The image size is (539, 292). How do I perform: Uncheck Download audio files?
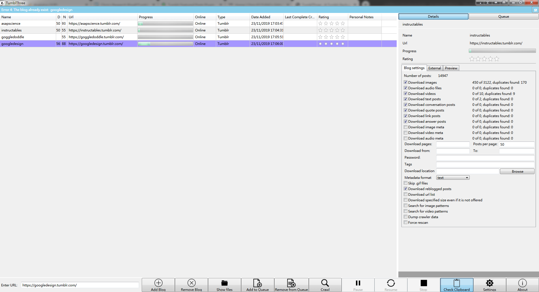coord(405,88)
